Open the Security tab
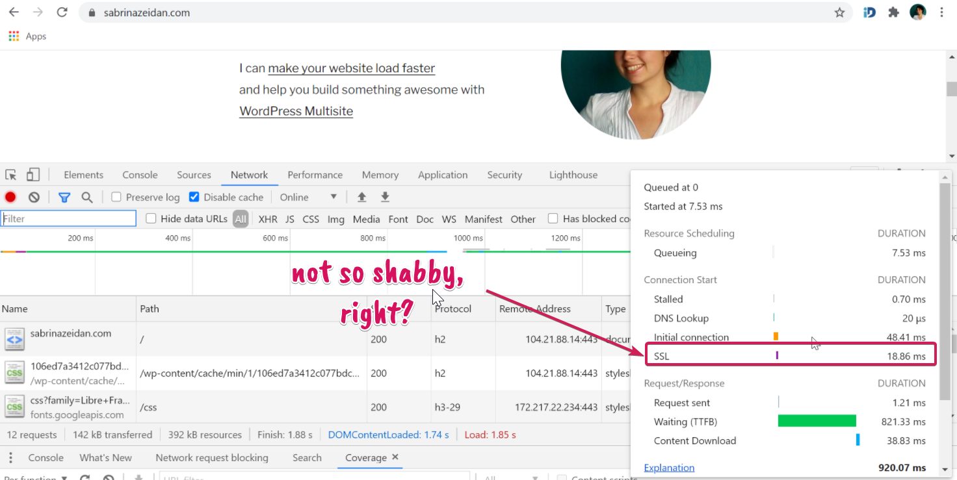 [505, 175]
